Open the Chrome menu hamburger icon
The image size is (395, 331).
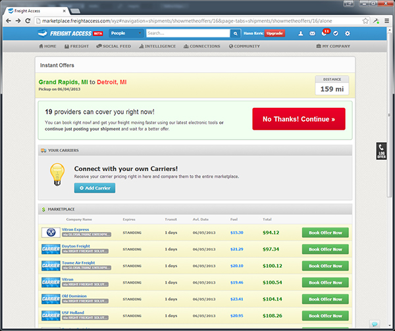[x=386, y=21]
